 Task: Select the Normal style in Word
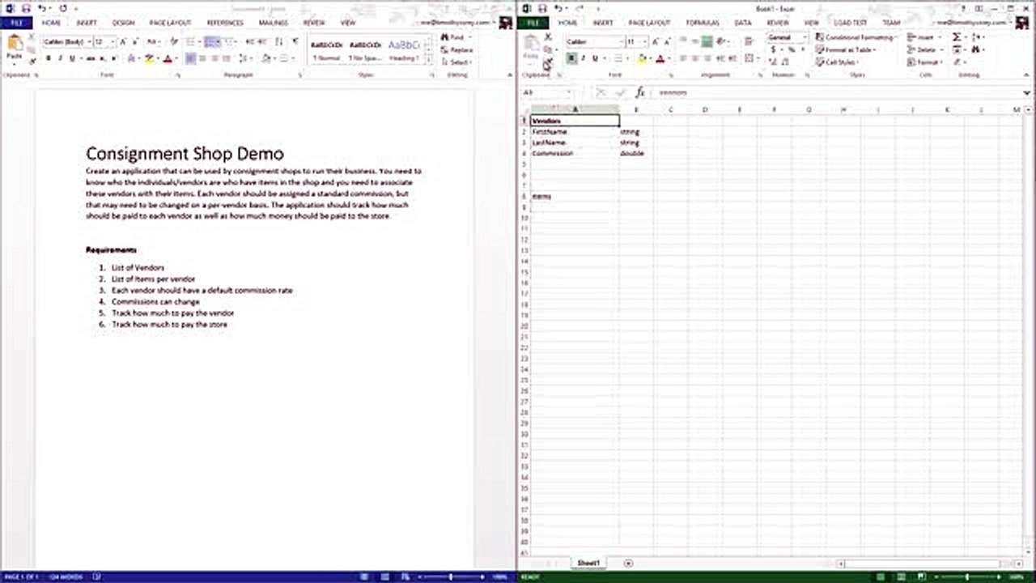[325, 49]
